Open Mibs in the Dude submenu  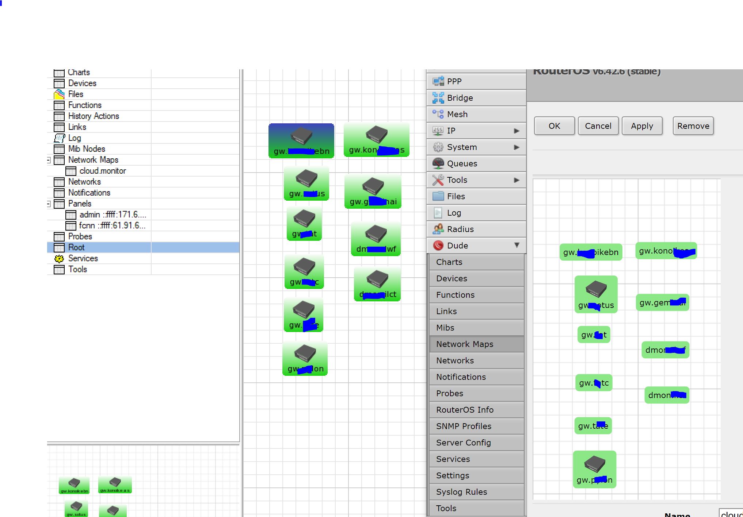tap(477, 328)
